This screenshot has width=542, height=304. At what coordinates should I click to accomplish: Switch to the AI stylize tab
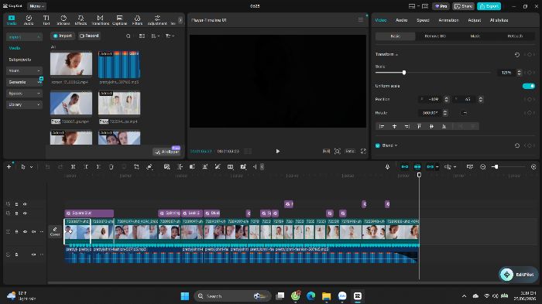[499, 20]
